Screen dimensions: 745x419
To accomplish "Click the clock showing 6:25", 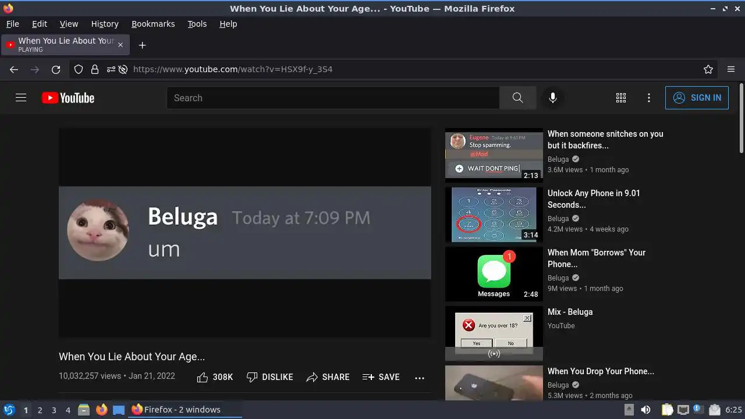I will click(733, 410).
